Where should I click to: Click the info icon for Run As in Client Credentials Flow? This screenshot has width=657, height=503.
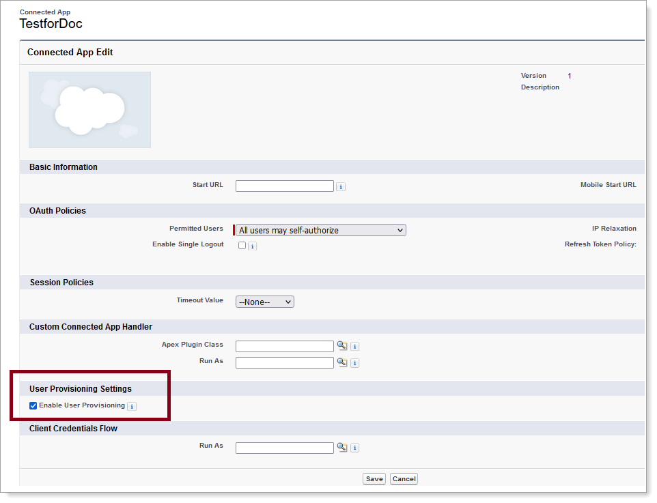coord(354,448)
